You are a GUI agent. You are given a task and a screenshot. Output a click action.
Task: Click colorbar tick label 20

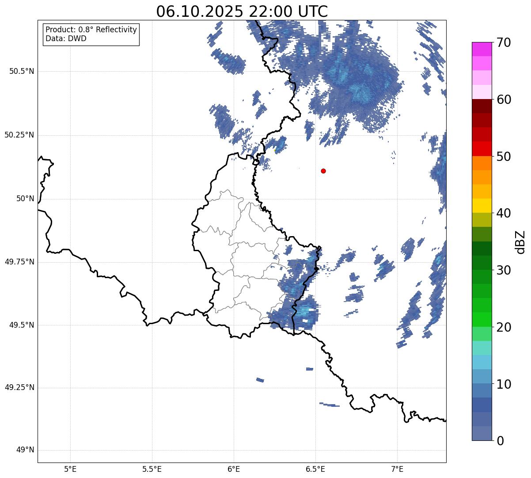click(504, 327)
